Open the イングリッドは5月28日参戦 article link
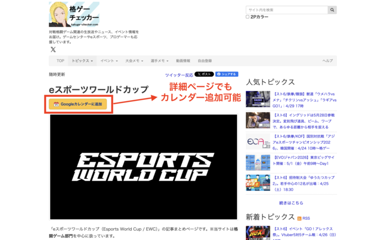This screenshot has height=240, width=385. 304,121
